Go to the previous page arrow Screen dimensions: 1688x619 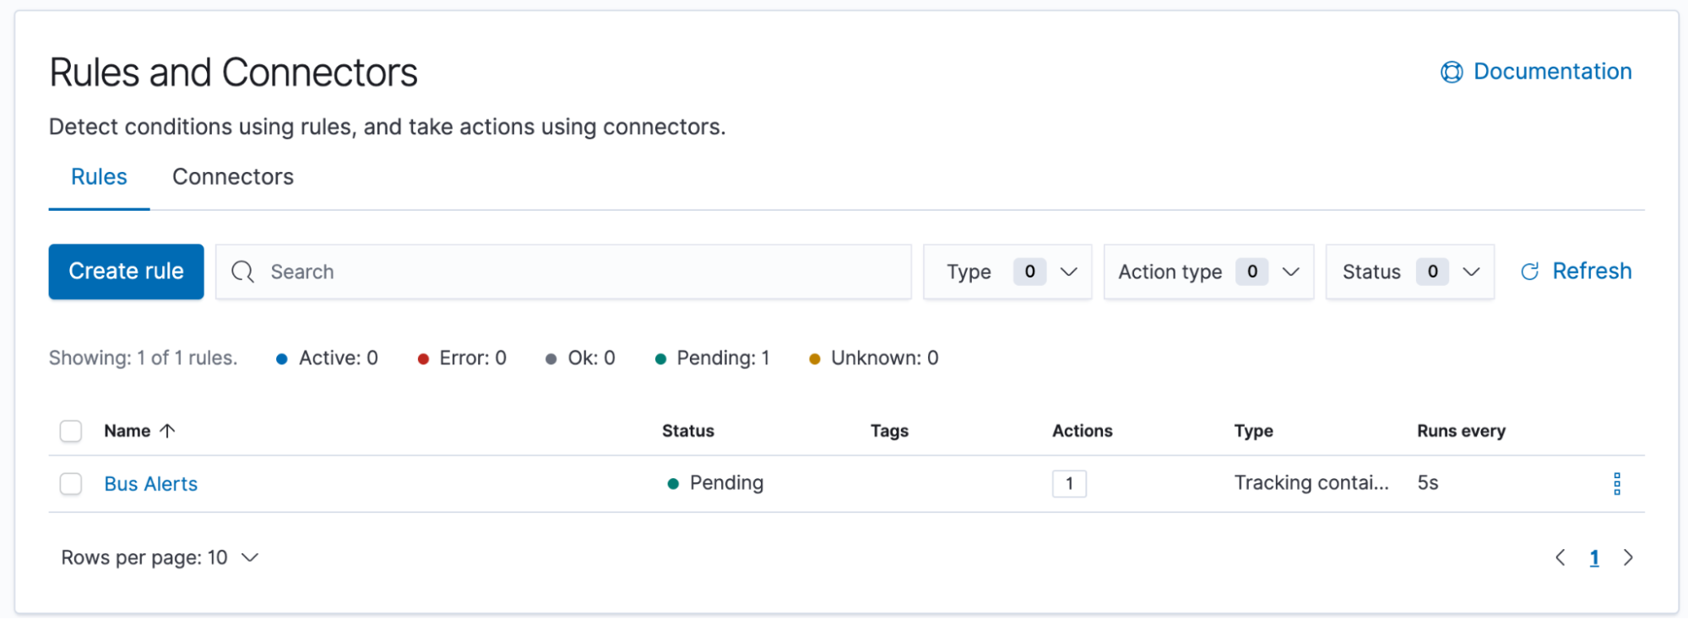[x=1560, y=558]
